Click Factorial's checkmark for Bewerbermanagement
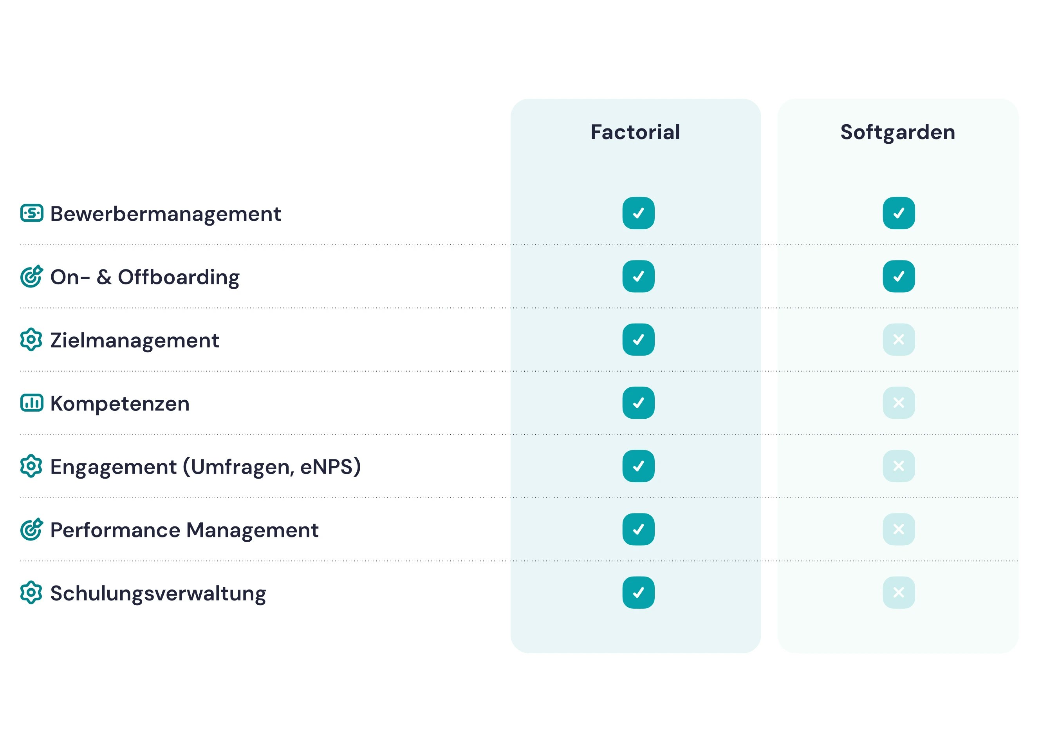1040x752 pixels. tap(638, 213)
